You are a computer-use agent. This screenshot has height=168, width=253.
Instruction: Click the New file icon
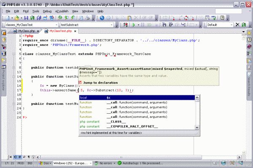coord(8,18)
